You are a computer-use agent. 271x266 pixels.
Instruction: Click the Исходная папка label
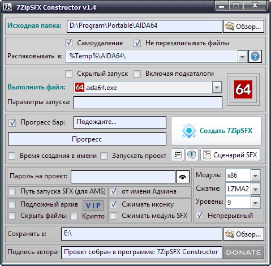click(35, 25)
